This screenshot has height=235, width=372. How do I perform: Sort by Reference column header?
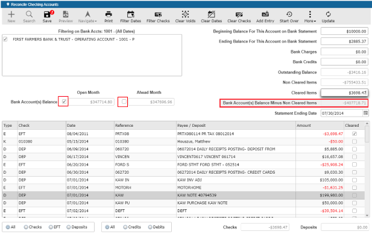pos(145,125)
